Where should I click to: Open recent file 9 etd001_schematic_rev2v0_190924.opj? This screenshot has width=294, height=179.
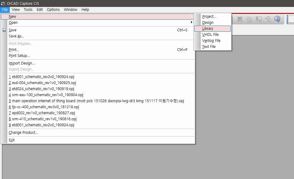97,125
